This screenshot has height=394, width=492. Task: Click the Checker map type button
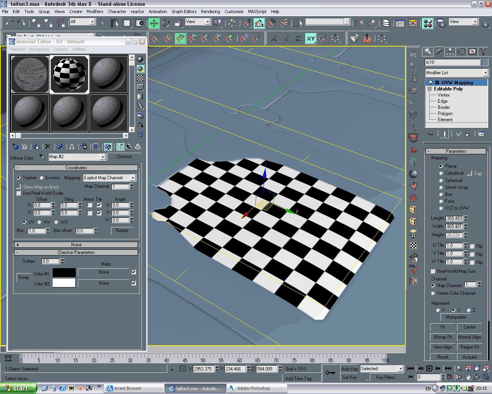124,157
